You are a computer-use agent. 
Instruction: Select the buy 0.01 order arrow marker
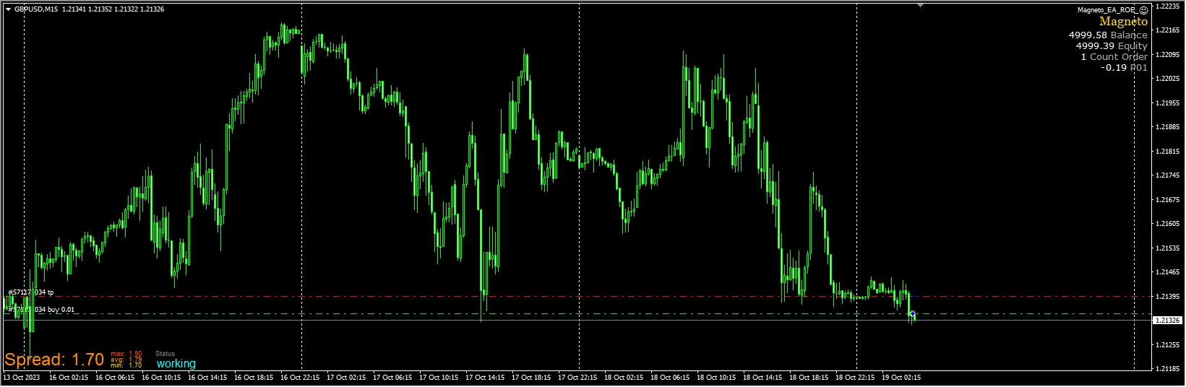click(913, 314)
